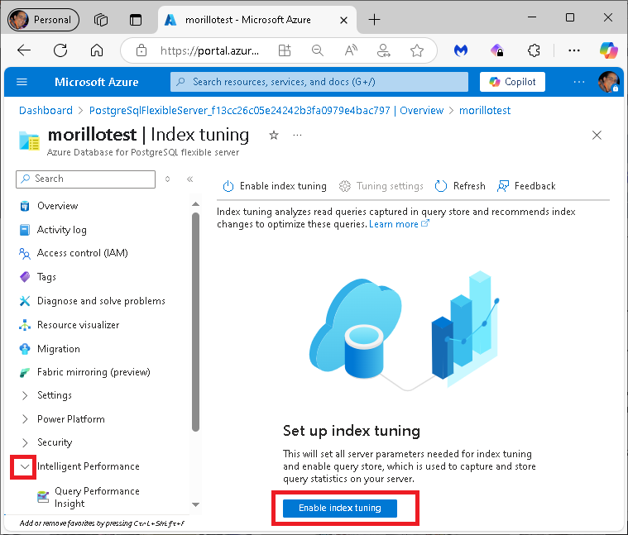The image size is (628, 535).
Task: Open browser Settings and more menu
Action: pos(574,50)
